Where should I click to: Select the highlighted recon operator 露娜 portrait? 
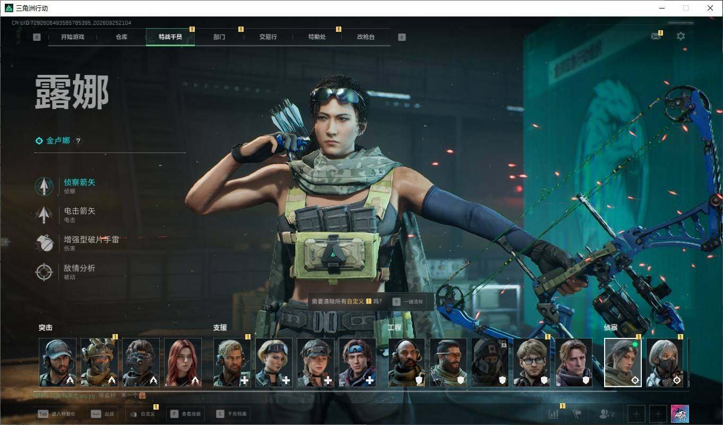[x=623, y=362]
